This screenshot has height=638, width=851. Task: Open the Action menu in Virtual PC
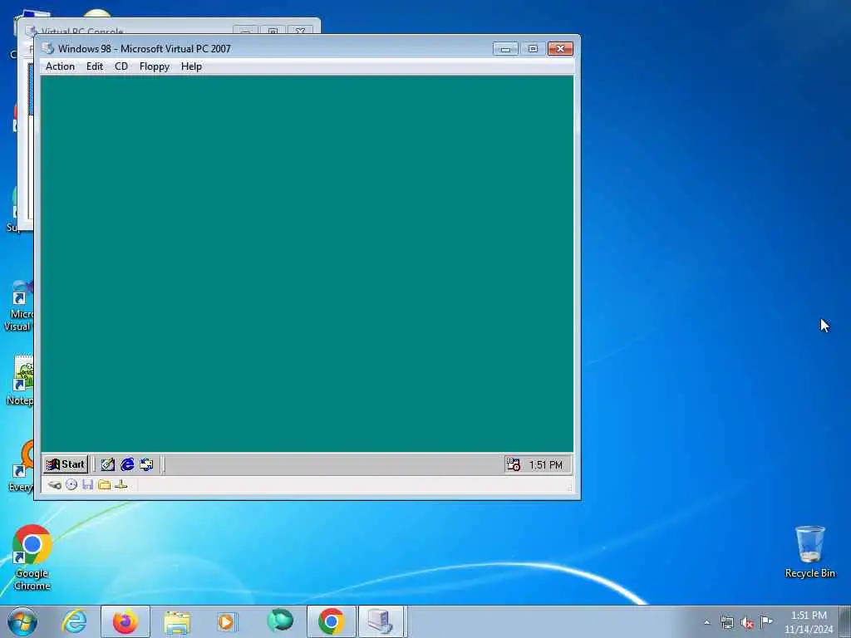(x=60, y=66)
